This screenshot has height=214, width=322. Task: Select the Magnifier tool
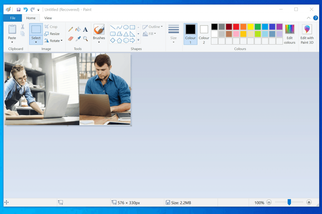[86, 39]
